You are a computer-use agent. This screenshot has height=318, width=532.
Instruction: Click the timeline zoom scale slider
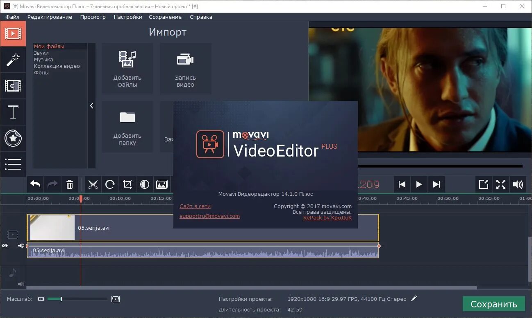(77, 299)
